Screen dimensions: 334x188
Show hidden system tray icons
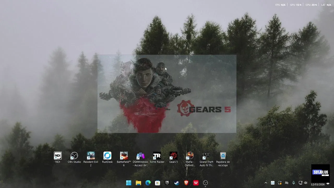click(x=266, y=183)
